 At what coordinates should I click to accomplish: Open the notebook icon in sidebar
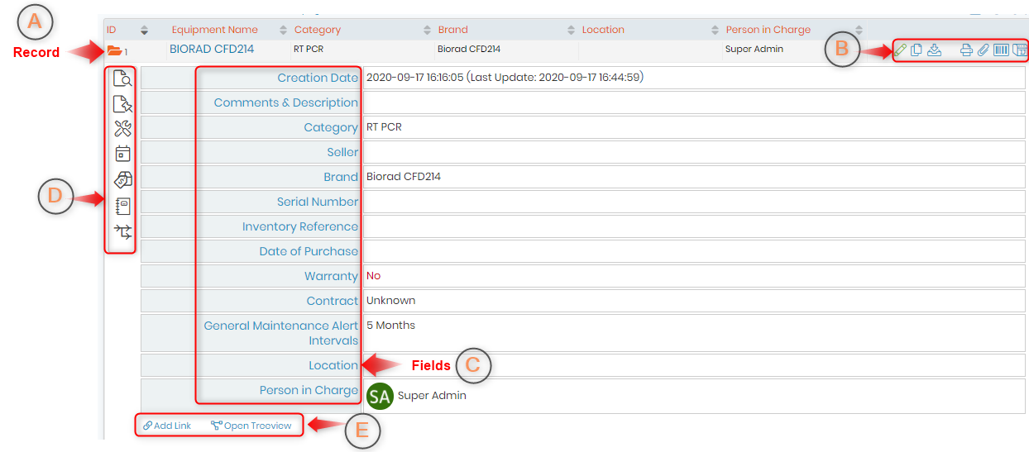coord(122,207)
